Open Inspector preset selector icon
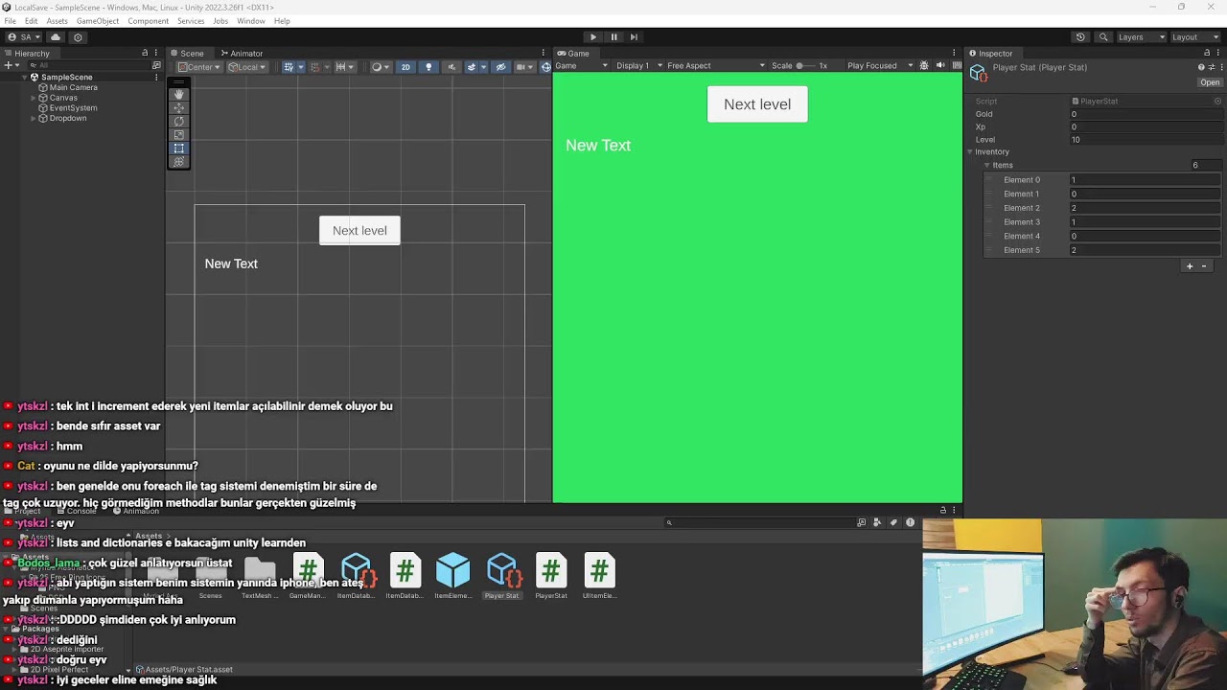This screenshot has width=1227, height=690. 1212,67
